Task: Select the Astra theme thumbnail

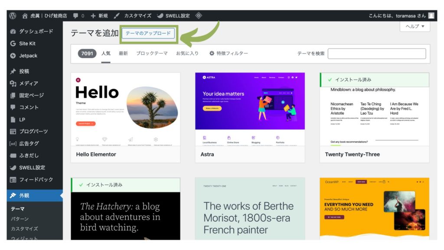Action: (x=250, y=109)
